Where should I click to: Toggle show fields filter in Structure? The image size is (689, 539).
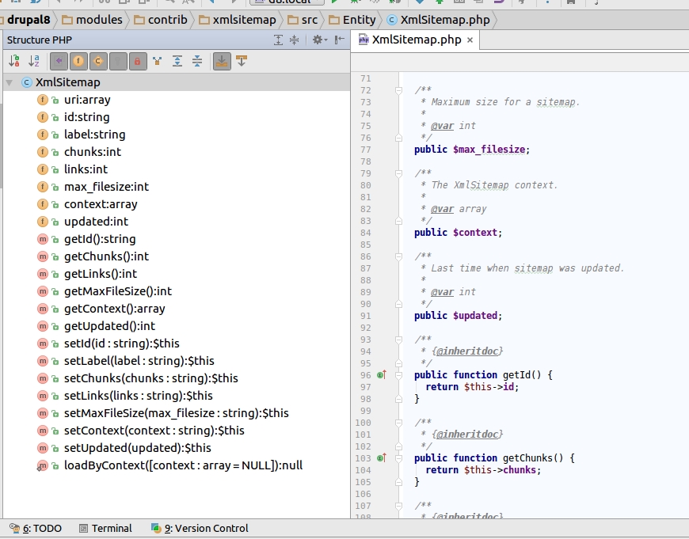coord(78,61)
